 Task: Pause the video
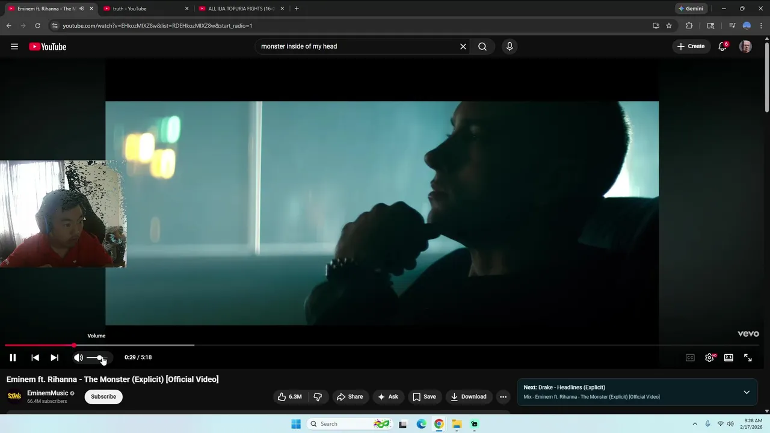pyautogui.click(x=13, y=357)
